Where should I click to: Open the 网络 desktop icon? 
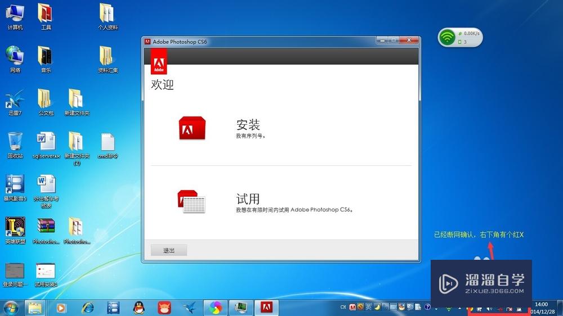(15, 59)
